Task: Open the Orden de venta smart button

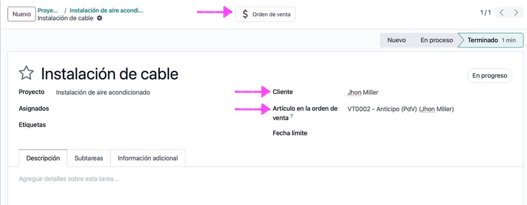Action: 265,14
